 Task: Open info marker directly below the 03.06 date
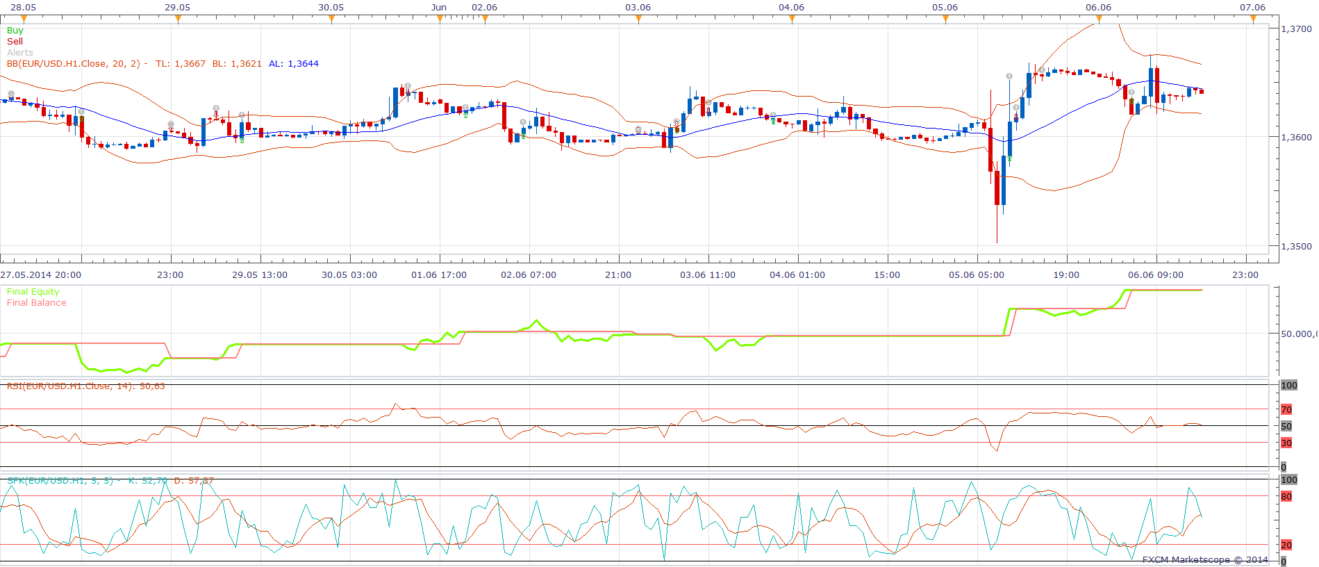point(638,130)
